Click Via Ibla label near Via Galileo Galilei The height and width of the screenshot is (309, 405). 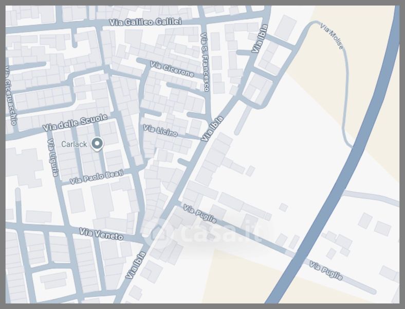coord(261,38)
